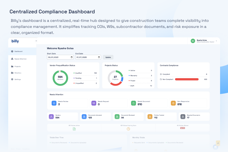
Task: Toggle Documents Uploaded legend in Monthly Totals
Action: coord(155,143)
